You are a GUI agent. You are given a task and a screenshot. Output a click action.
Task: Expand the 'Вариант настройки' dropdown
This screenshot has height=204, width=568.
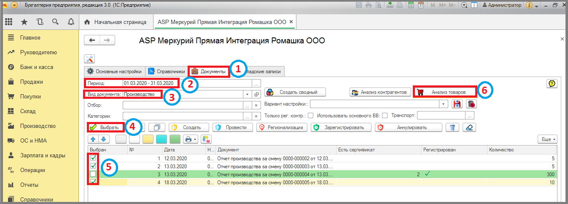pos(443,104)
